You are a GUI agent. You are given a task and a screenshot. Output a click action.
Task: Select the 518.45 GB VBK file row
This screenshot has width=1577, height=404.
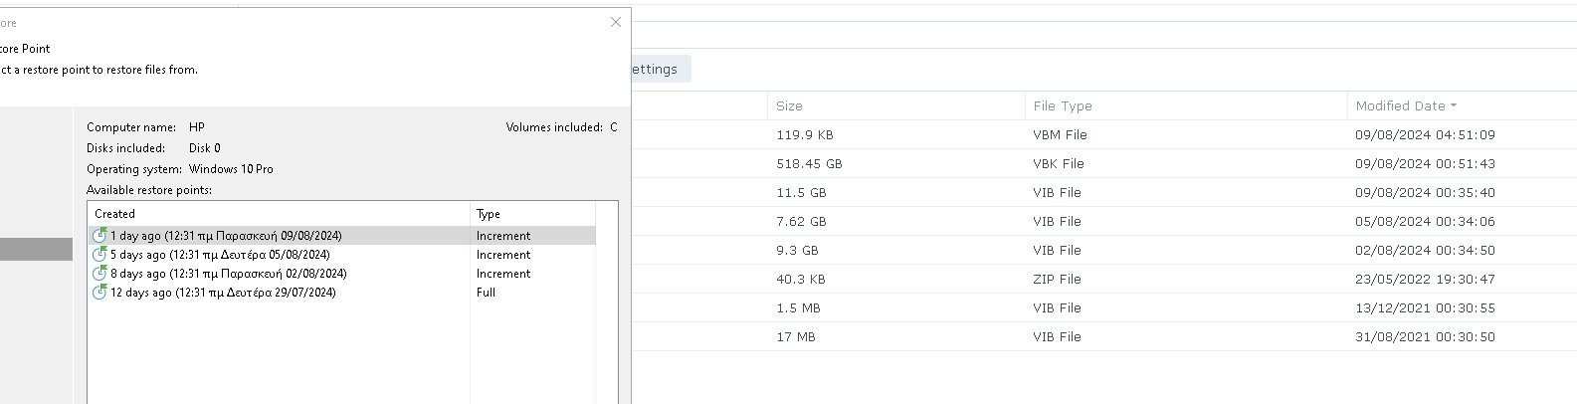tap(1103, 163)
